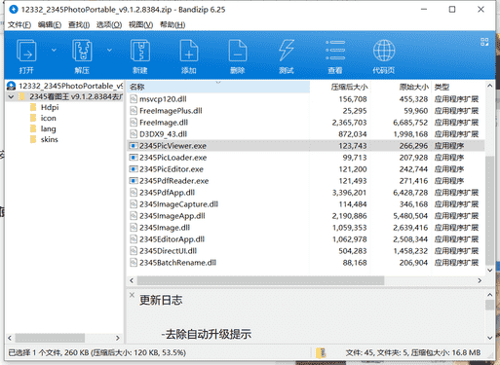The height and width of the screenshot is (365, 500).
Task: Click file list scroll up arrow
Action: (x=489, y=86)
